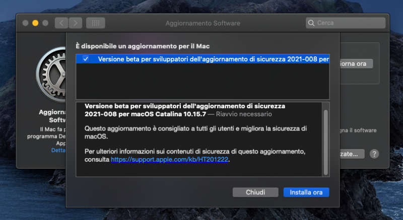
Task: Click 'Questo aggiornamento è consigliato' paragraph
Action: click(195, 132)
